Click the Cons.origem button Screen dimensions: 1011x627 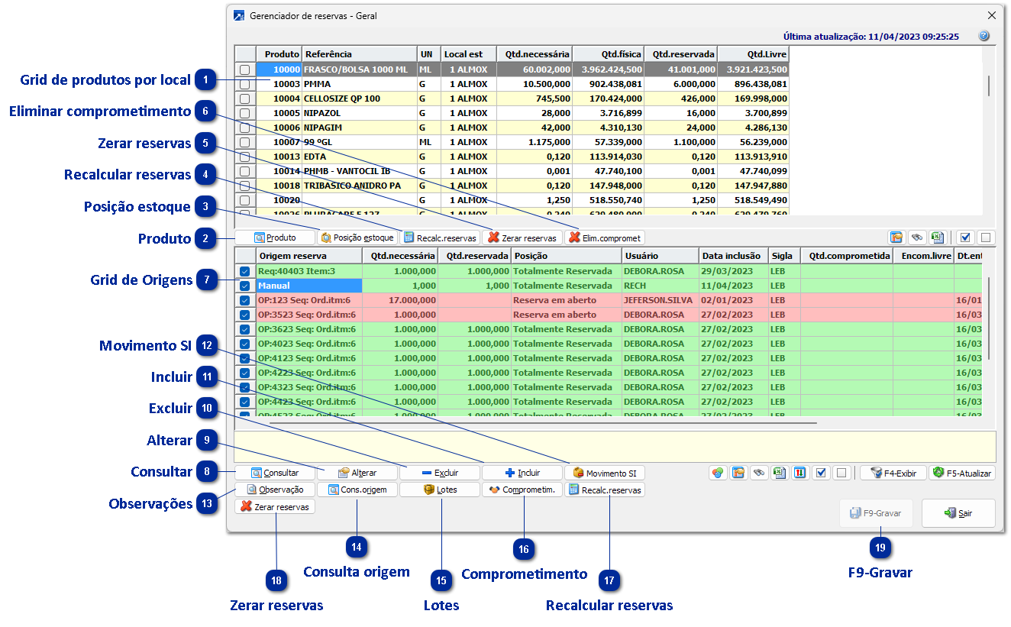pyautogui.click(x=357, y=490)
